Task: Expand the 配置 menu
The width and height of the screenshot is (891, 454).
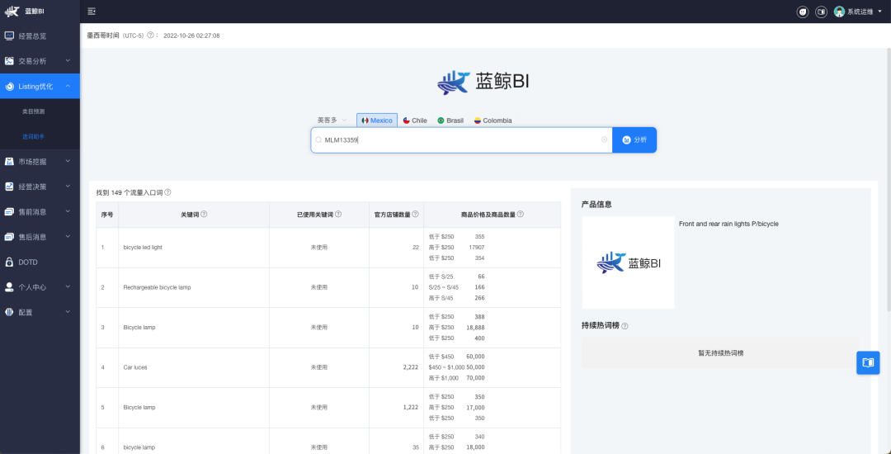Action: pos(40,312)
